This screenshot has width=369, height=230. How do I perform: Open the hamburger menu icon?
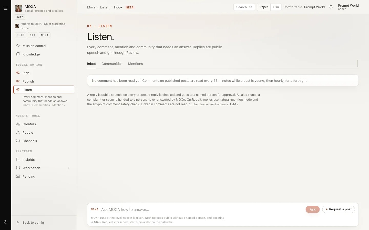coord(6,8)
